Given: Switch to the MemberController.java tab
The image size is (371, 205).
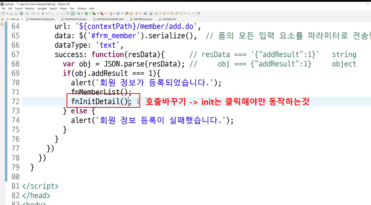Looking at the screenshot, I should [42, 19].
